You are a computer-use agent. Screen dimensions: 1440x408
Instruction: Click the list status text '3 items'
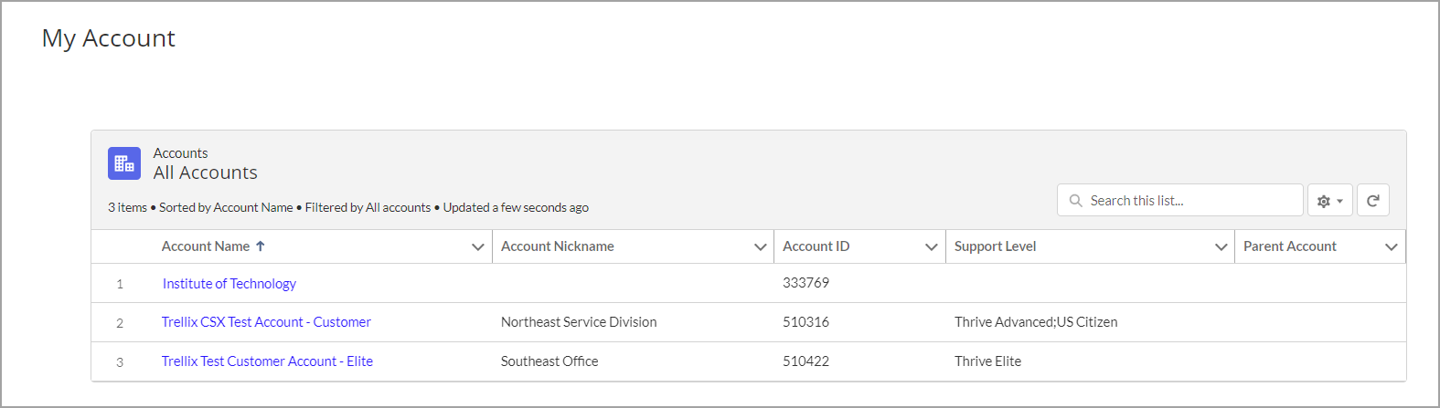tap(127, 207)
